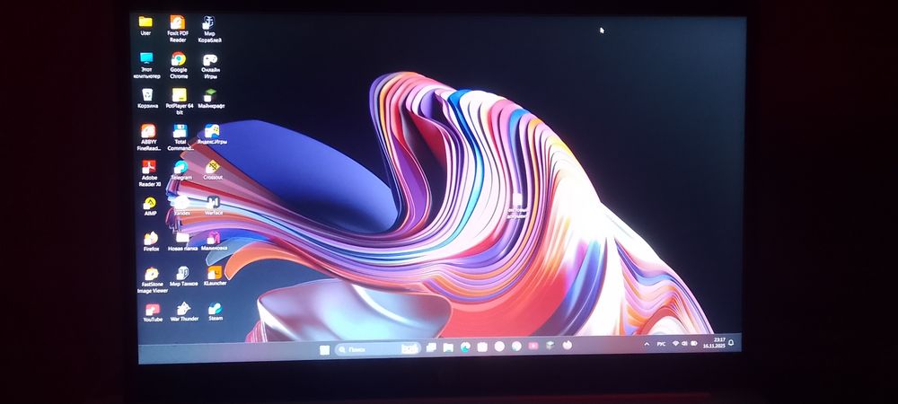Launch the Crossout game
The image size is (898, 404).
(213, 170)
